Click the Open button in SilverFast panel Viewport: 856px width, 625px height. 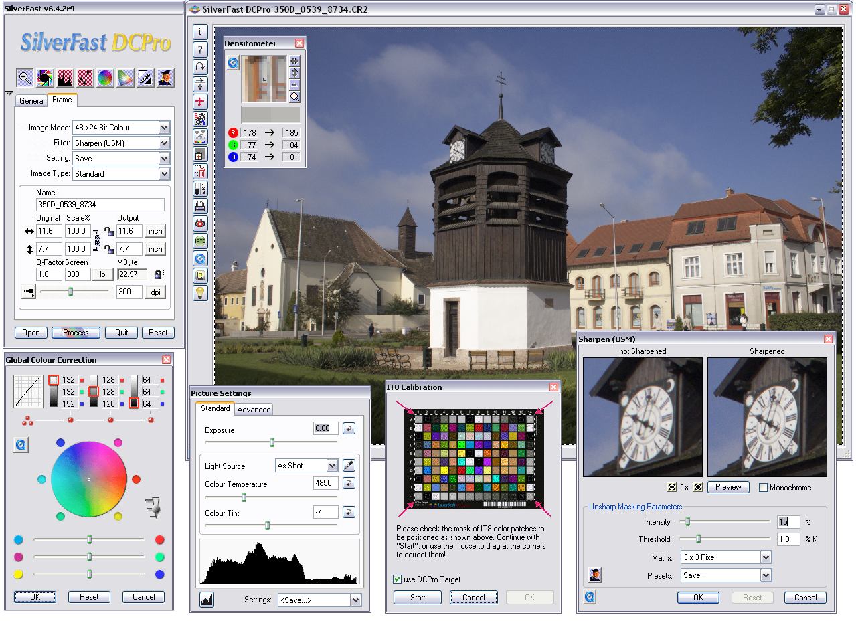click(31, 333)
